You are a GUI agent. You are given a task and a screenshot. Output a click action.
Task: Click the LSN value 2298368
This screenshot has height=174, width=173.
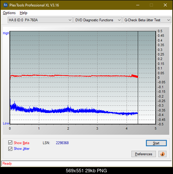pyautogui.click(x=62, y=143)
